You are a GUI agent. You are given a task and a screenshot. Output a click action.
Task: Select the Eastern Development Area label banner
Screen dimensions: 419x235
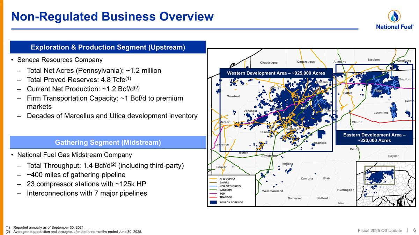374,137
